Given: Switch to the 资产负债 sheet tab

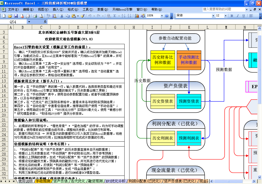Looking at the screenshot, I should coord(60,181).
